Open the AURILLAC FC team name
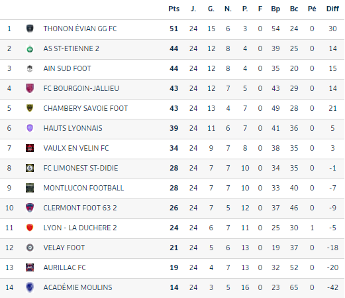This screenshot has height=298, width=345. point(64,267)
